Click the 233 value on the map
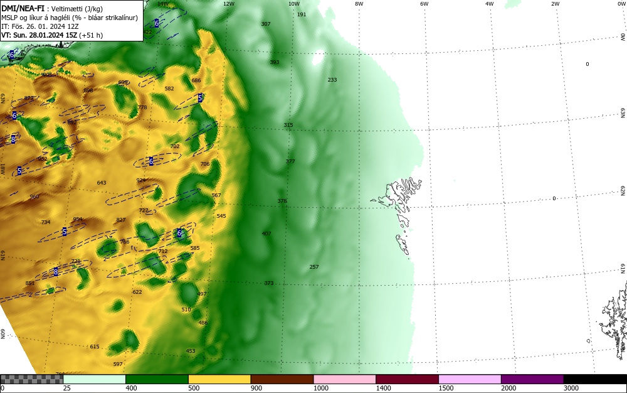 [x=332, y=80]
